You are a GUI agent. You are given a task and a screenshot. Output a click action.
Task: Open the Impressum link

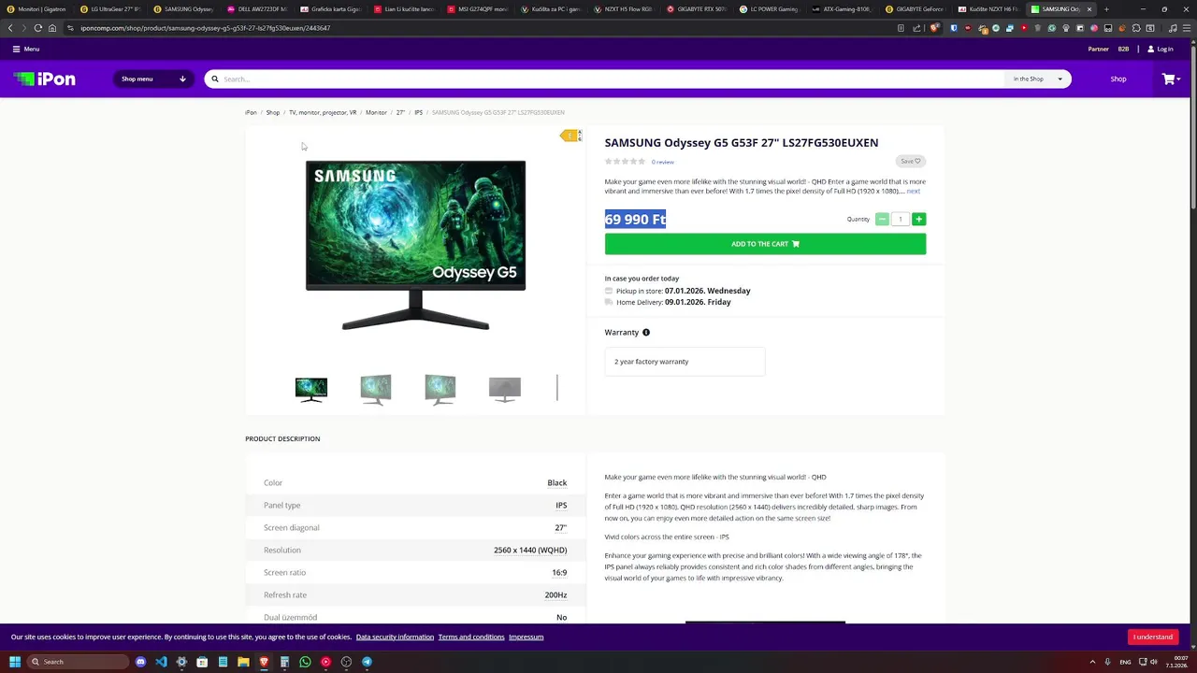(x=526, y=637)
